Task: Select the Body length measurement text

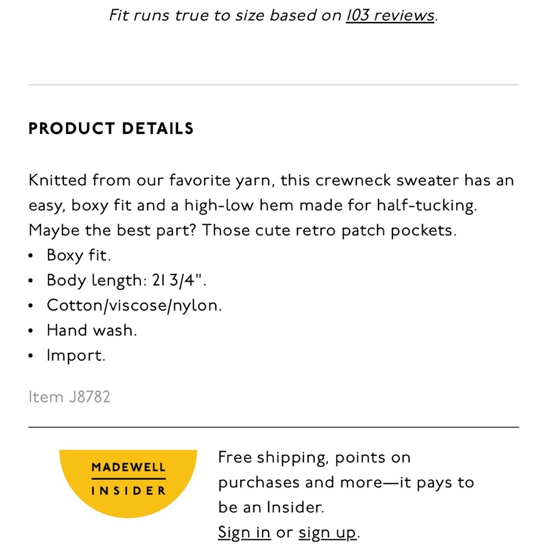Action: 127,280
